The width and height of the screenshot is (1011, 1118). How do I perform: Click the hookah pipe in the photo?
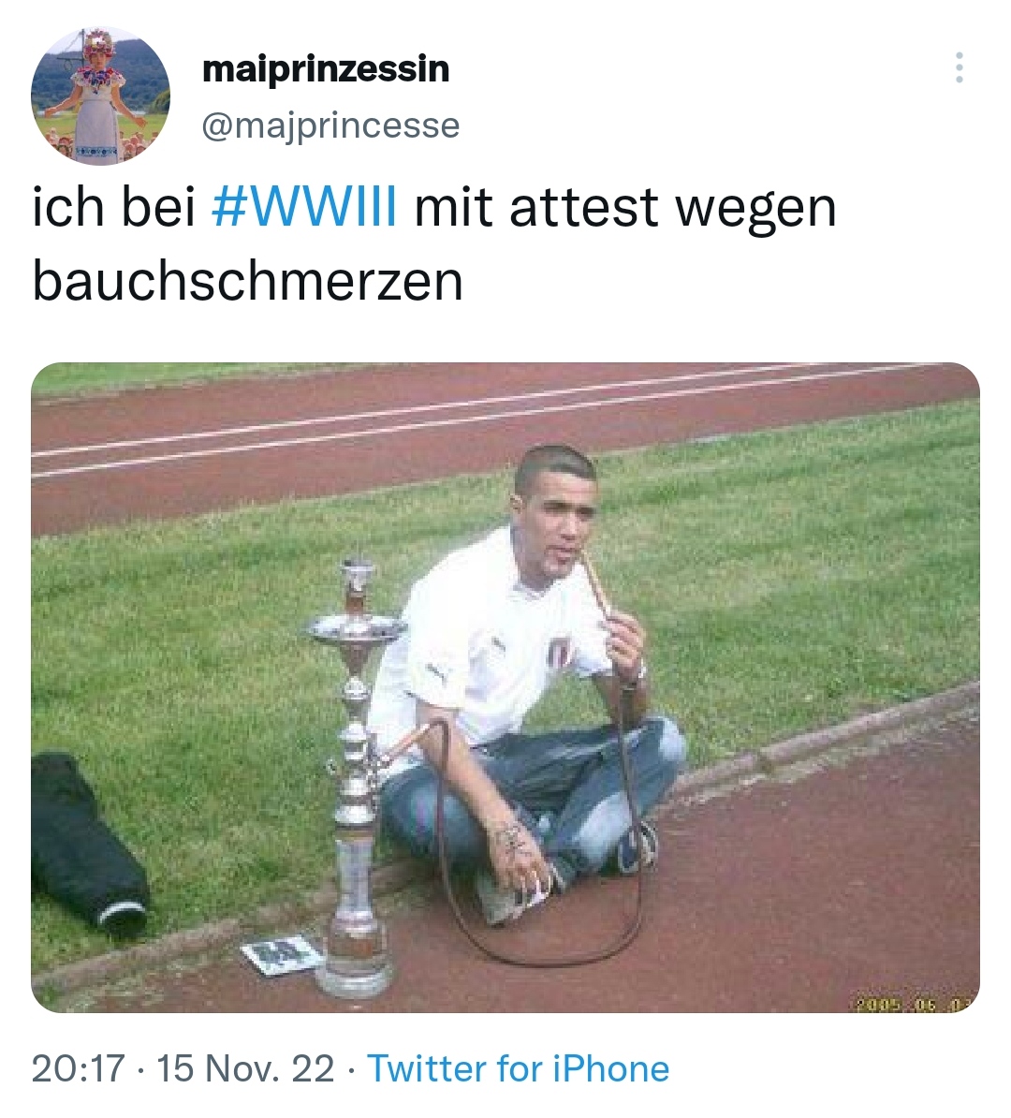click(x=356, y=777)
